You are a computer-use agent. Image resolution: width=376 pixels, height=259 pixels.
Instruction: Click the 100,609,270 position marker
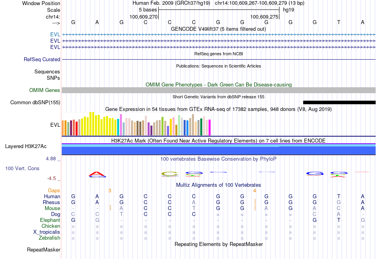click(144, 17)
